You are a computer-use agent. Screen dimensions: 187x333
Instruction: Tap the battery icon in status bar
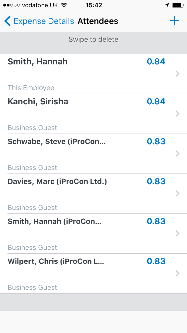tap(178, 5)
